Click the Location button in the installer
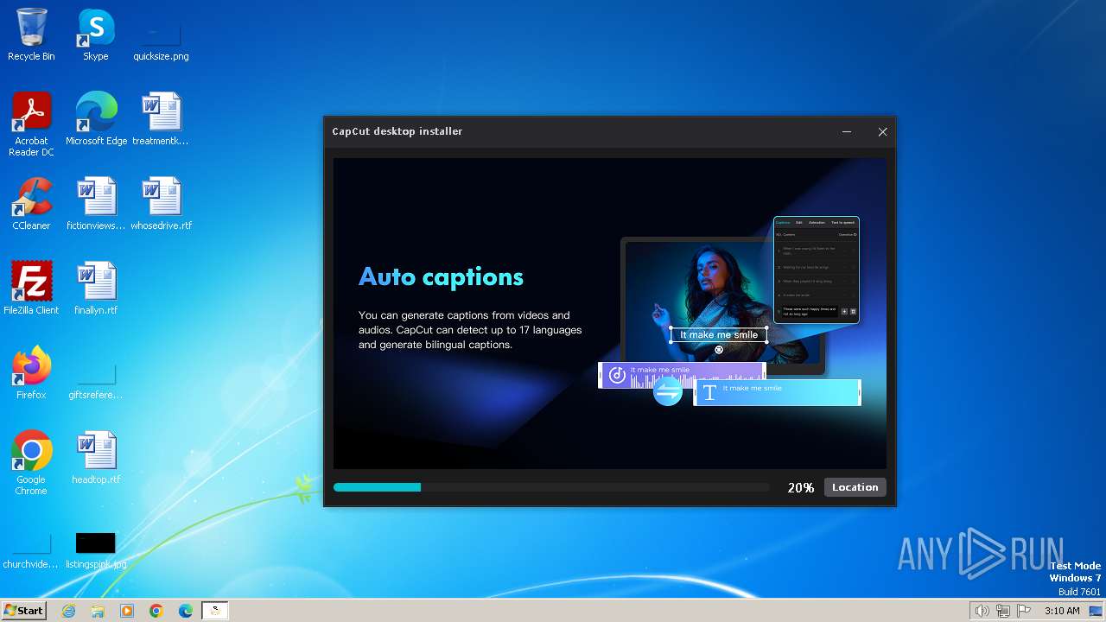This screenshot has width=1106, height=622. [x=855, y=487]
